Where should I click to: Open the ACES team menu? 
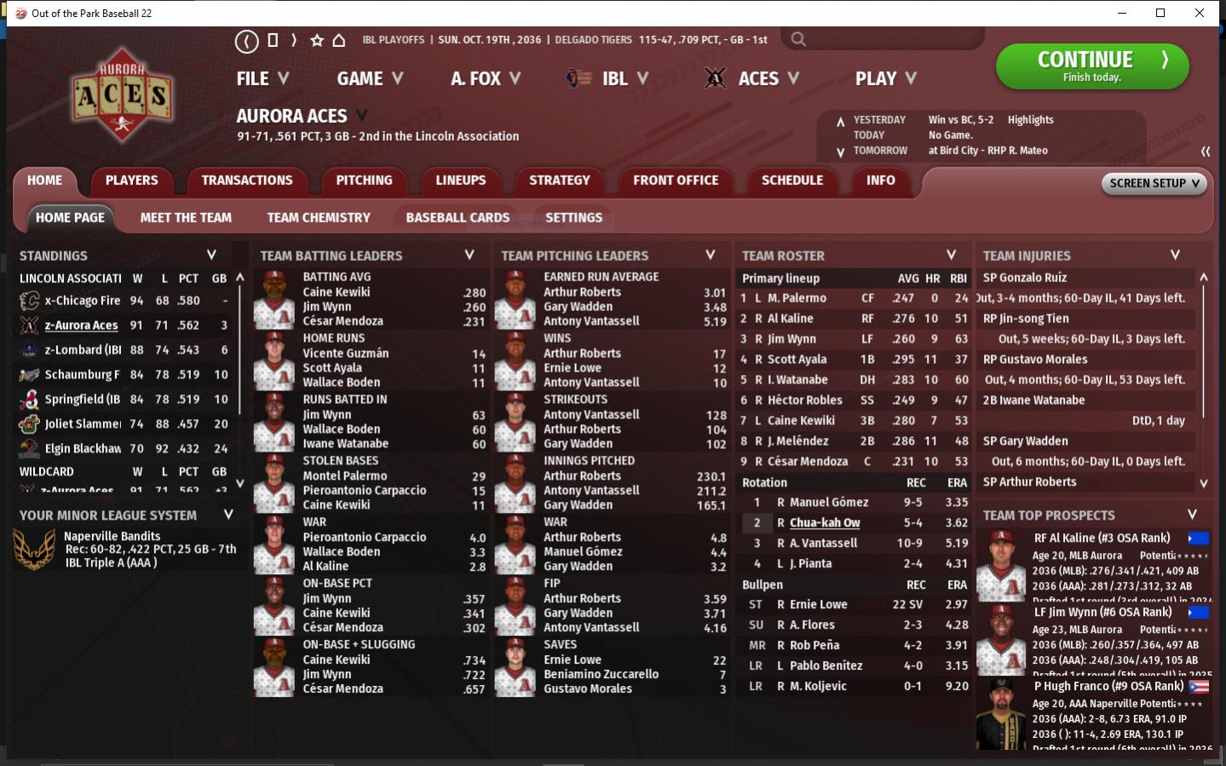coord(768,78)
